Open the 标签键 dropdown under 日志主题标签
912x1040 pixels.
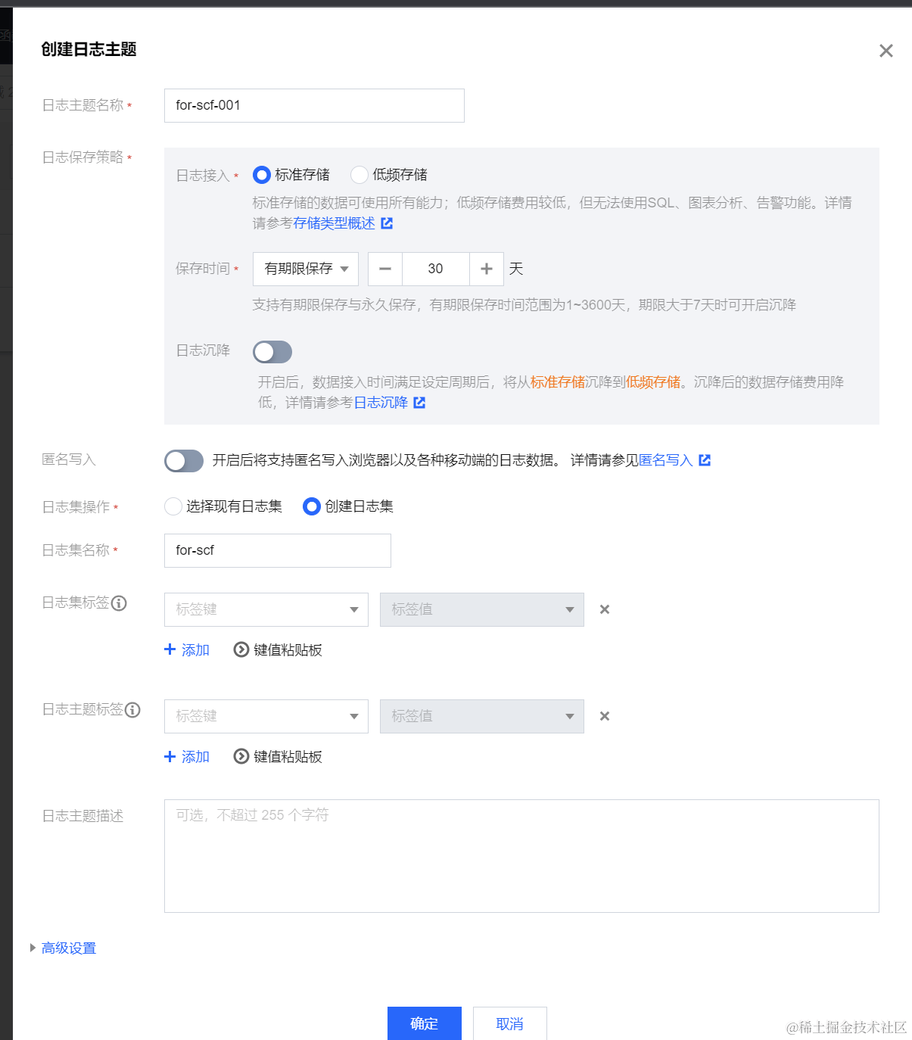click(x=266, y=716)
